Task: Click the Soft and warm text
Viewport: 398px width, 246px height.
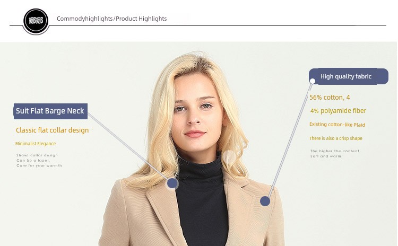Action: (326, 156)
